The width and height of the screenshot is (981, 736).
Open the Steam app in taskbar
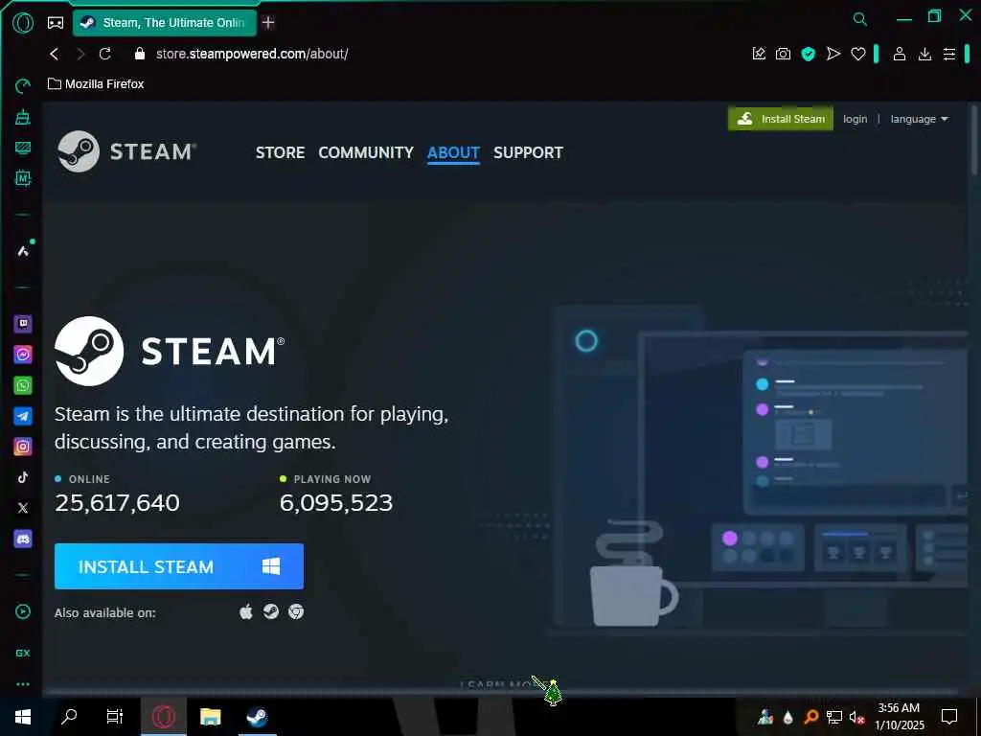[257, 717]
